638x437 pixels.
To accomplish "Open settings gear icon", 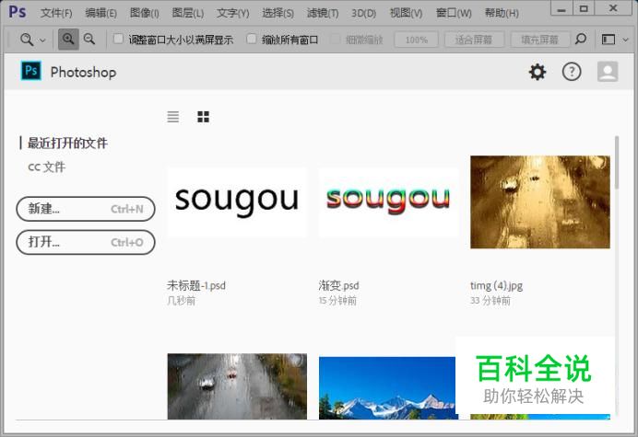I will point(538,72).
